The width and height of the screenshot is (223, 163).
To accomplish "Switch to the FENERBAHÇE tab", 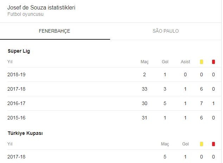I will point(55,31).
